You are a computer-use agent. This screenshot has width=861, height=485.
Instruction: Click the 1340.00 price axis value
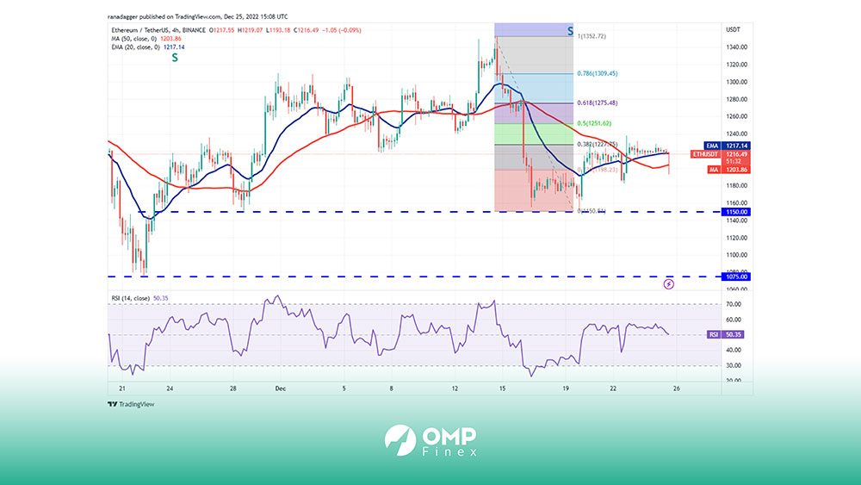point(737,47)
